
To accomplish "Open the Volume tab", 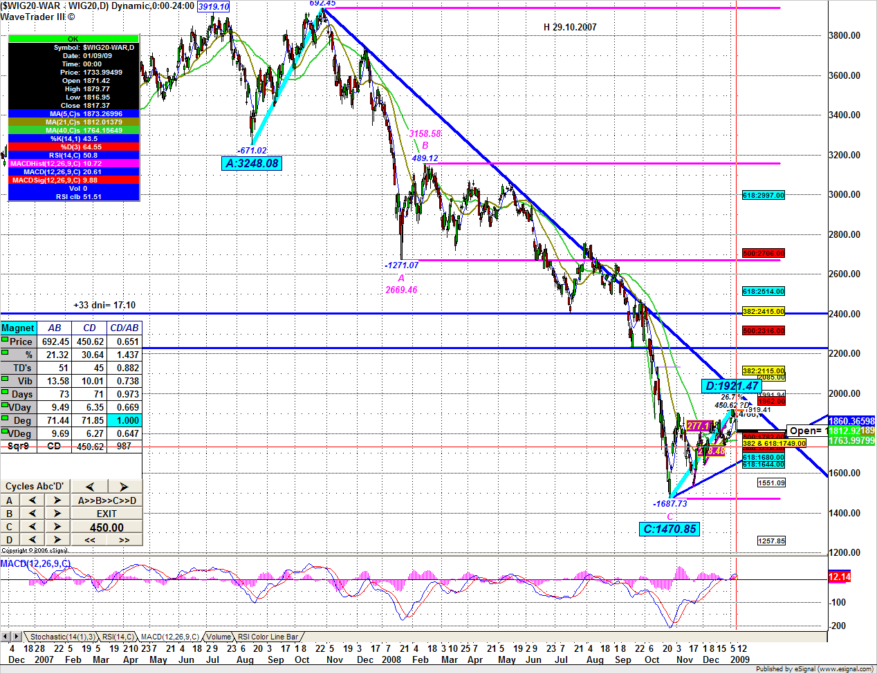I will 219,637.
